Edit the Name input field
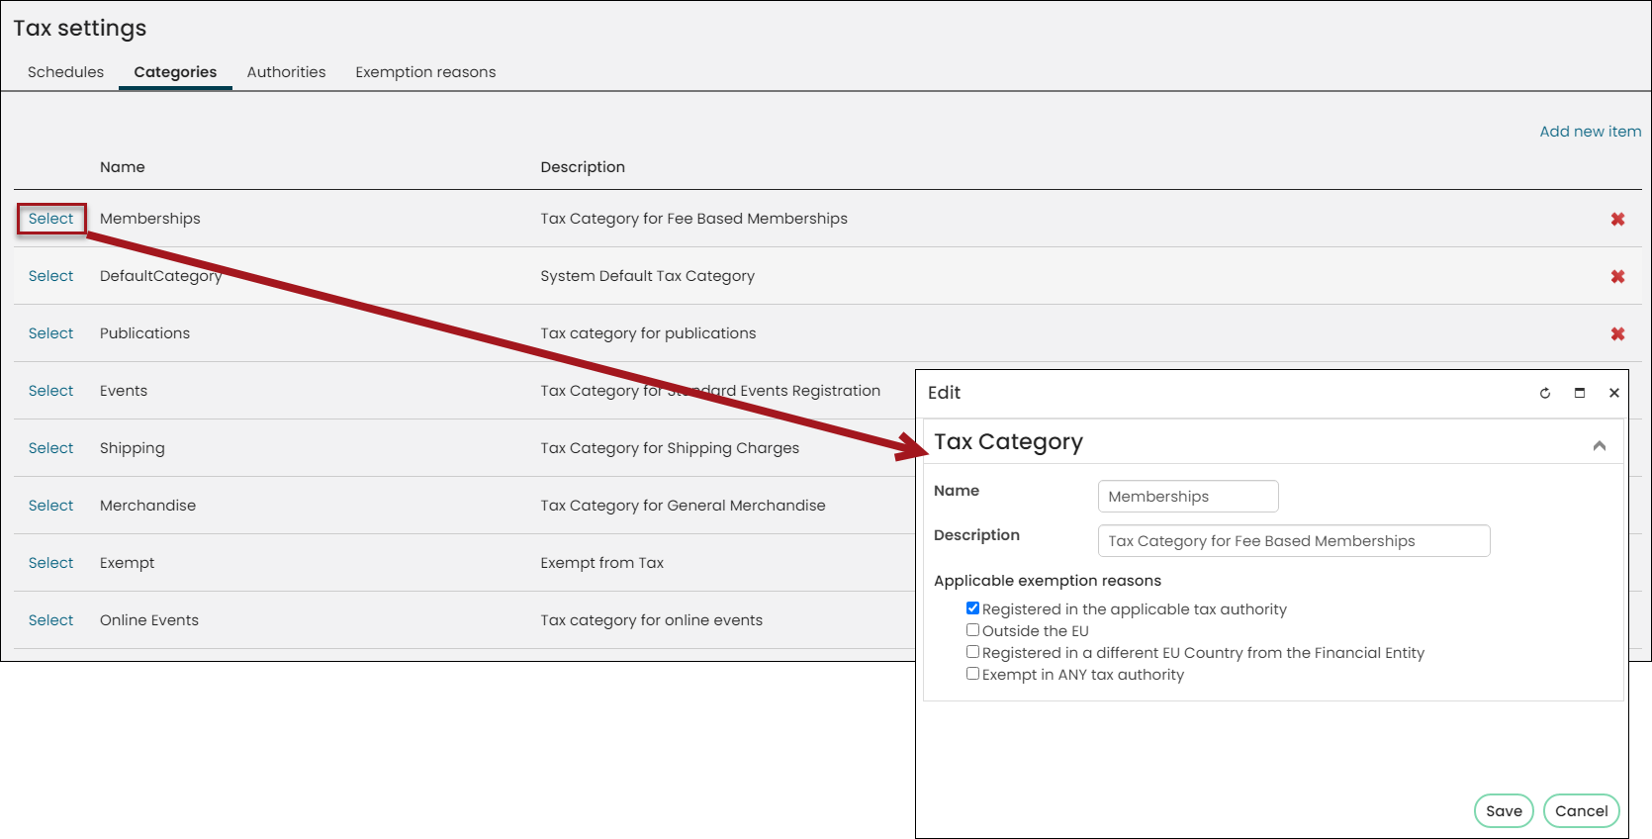The width and height of the screenshot is (1652, 839). [x=1188, y=497]
